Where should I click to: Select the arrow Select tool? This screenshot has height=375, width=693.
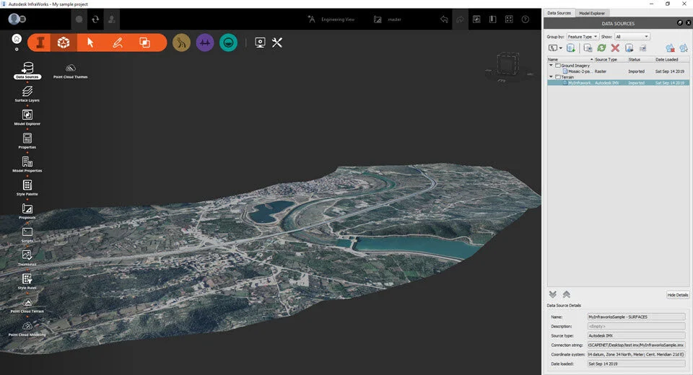point(90,43)
